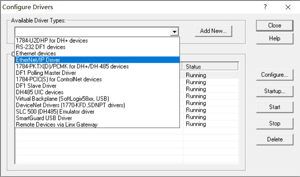
Task: Choose RS-232 DF1 devices driver
Action: click(x=41, y=47)
